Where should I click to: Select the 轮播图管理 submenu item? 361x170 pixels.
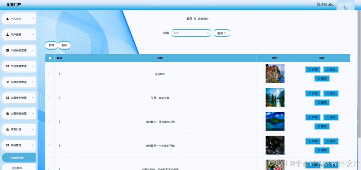19,158
